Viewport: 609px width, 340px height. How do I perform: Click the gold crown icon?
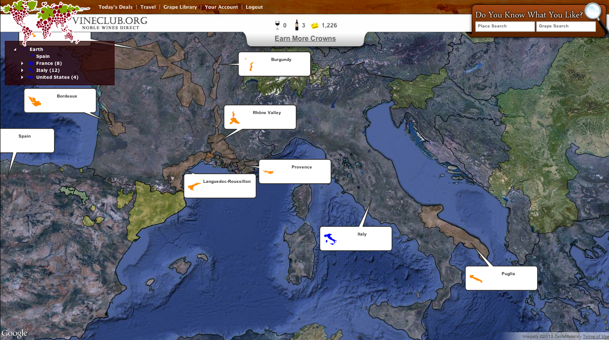(x=315, y=26)
